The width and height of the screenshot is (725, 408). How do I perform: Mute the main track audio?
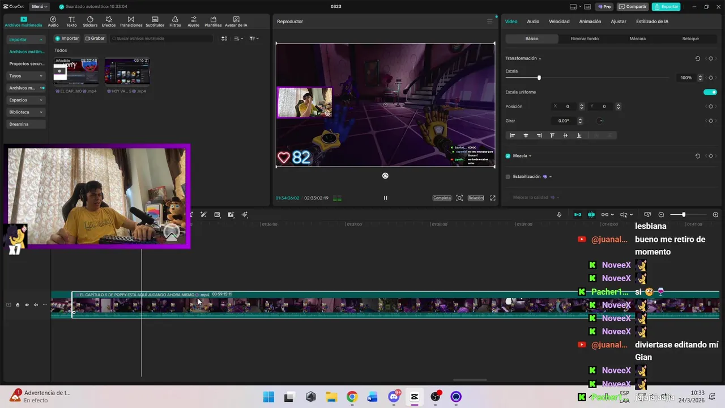pyautogui.click(x=36, y=305)
